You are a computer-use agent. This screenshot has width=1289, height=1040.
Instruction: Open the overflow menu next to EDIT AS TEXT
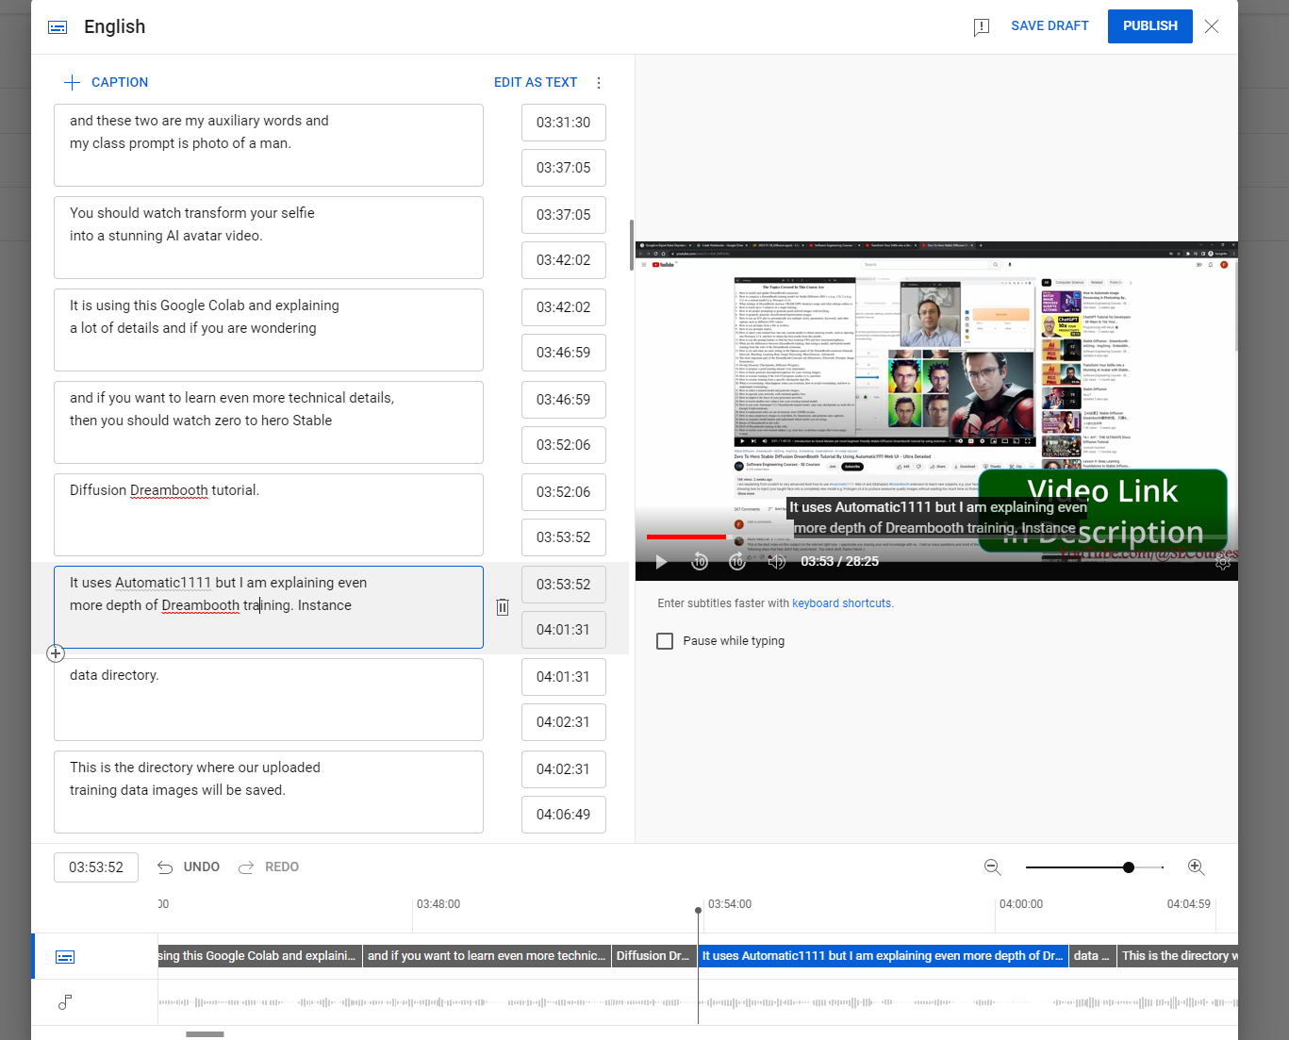(x=599, y=82)
